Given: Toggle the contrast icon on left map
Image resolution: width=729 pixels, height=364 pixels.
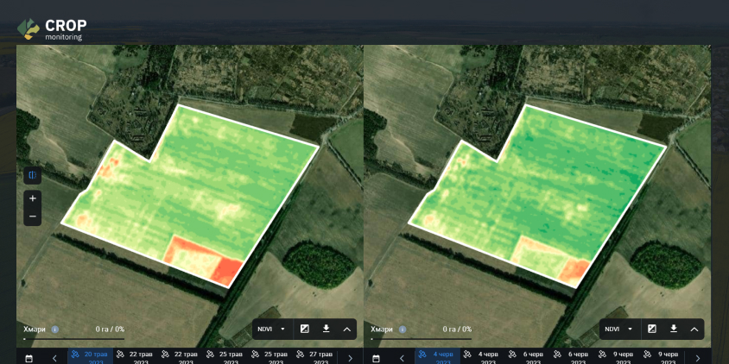Looking at the screenshot, I should tap(305, 329).
